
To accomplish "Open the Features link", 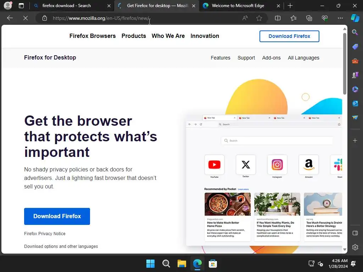I will click(x=220, y=58).
